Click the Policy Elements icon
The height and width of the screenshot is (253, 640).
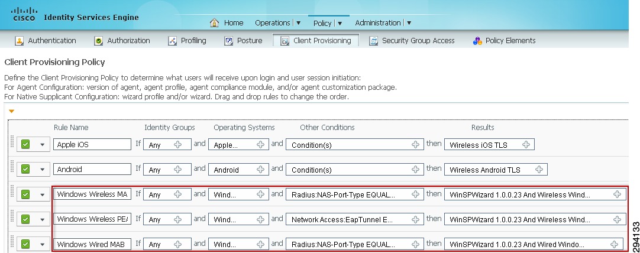click(477, 41)
